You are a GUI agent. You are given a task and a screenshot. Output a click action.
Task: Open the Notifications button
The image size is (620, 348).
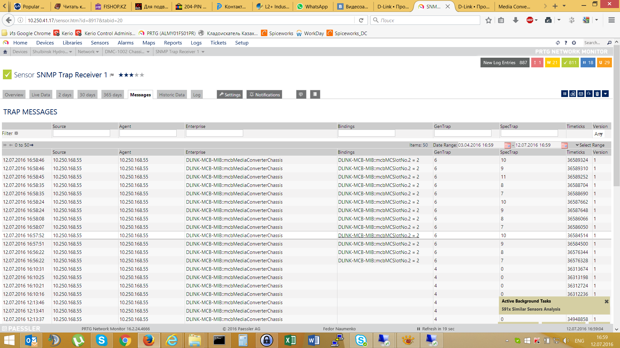tap(264, 95)
